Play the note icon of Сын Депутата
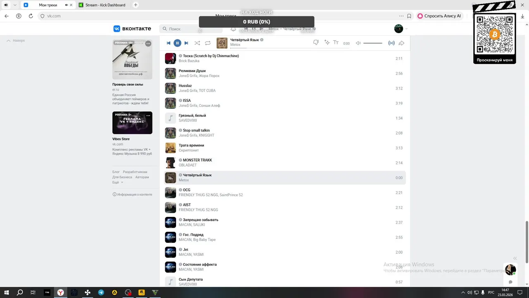The width and height of the screenshot is (529, 298). (x=170, y=282)
